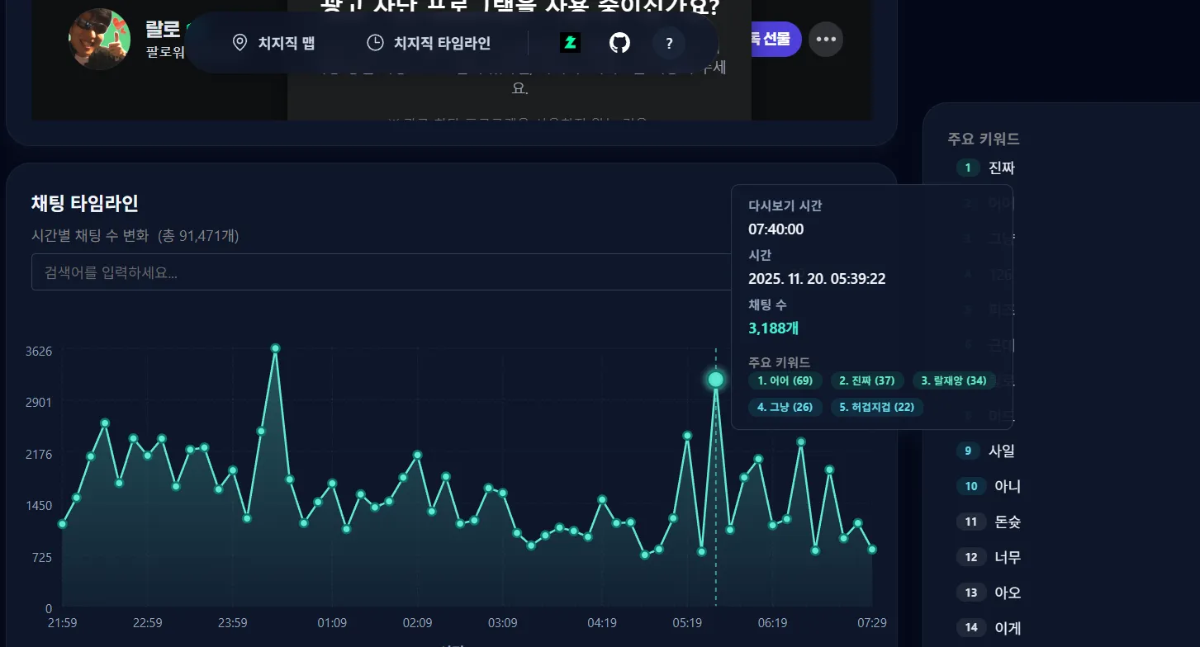Select the top keyword 진짜 ranked 1
This screenshot has height=647, width=1200.
point(1001,168)
